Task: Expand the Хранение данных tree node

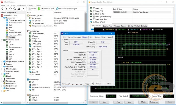Action: 2,71
